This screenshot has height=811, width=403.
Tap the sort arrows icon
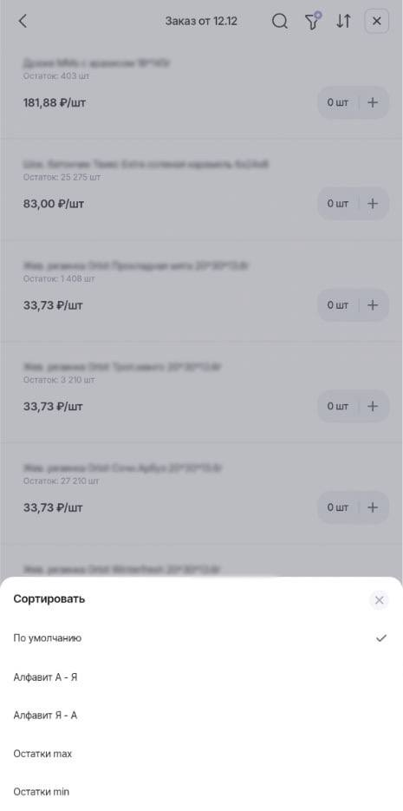point(343,21)
